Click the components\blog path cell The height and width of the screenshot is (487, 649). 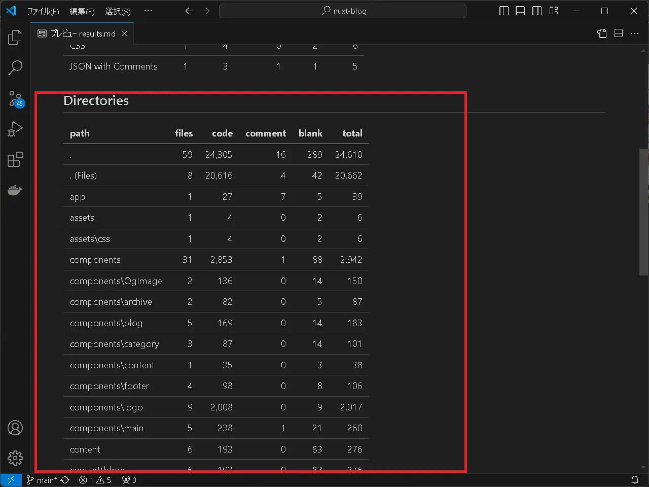click(x=106, y=323)
